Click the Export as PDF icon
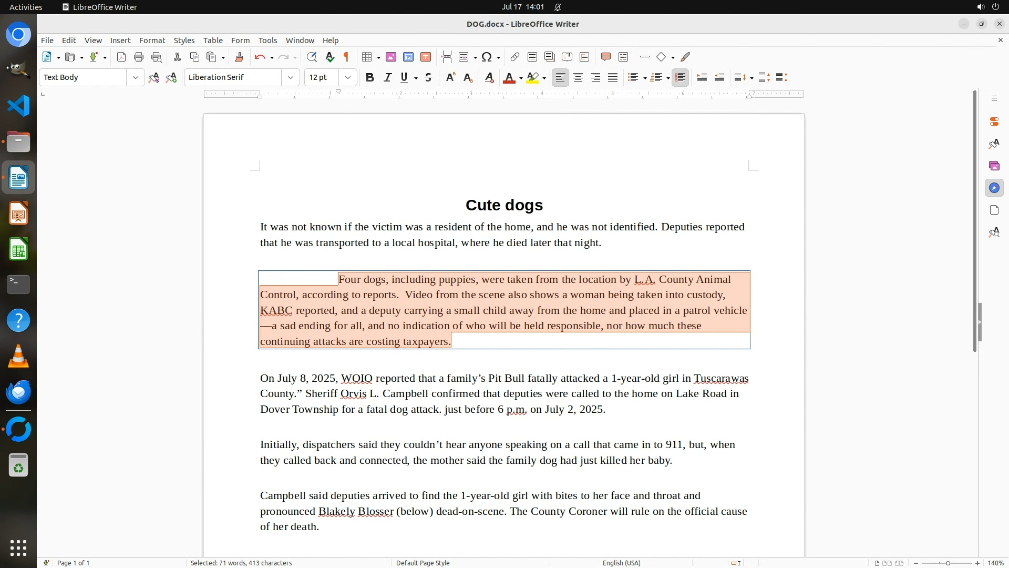 point(121,57)
